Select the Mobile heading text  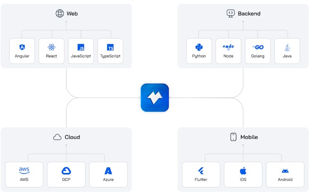pos(249,137)
